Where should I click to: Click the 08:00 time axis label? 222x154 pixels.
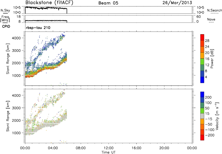click(80, 148)
